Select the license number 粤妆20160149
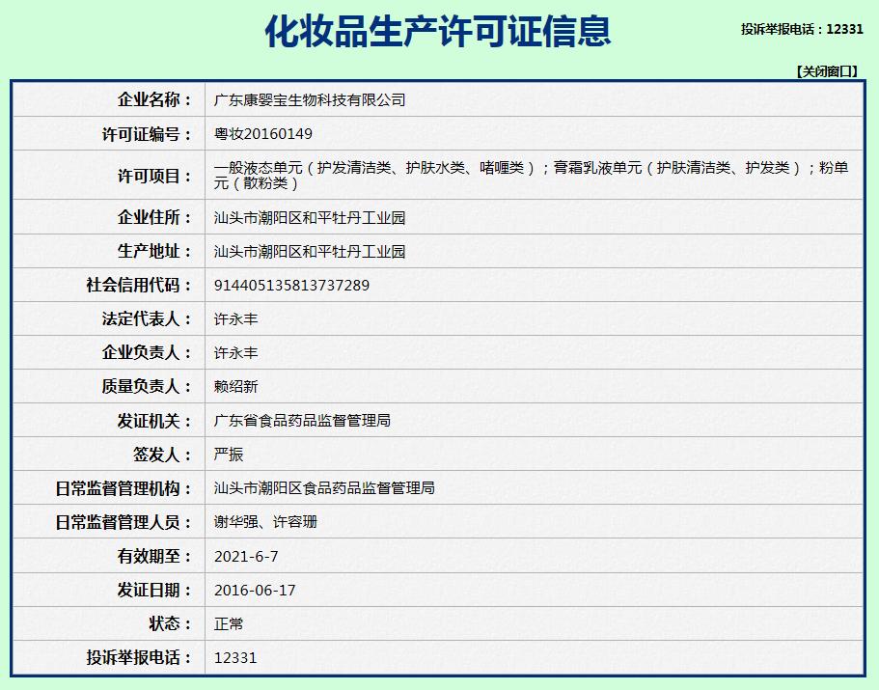 click(260, 133)
